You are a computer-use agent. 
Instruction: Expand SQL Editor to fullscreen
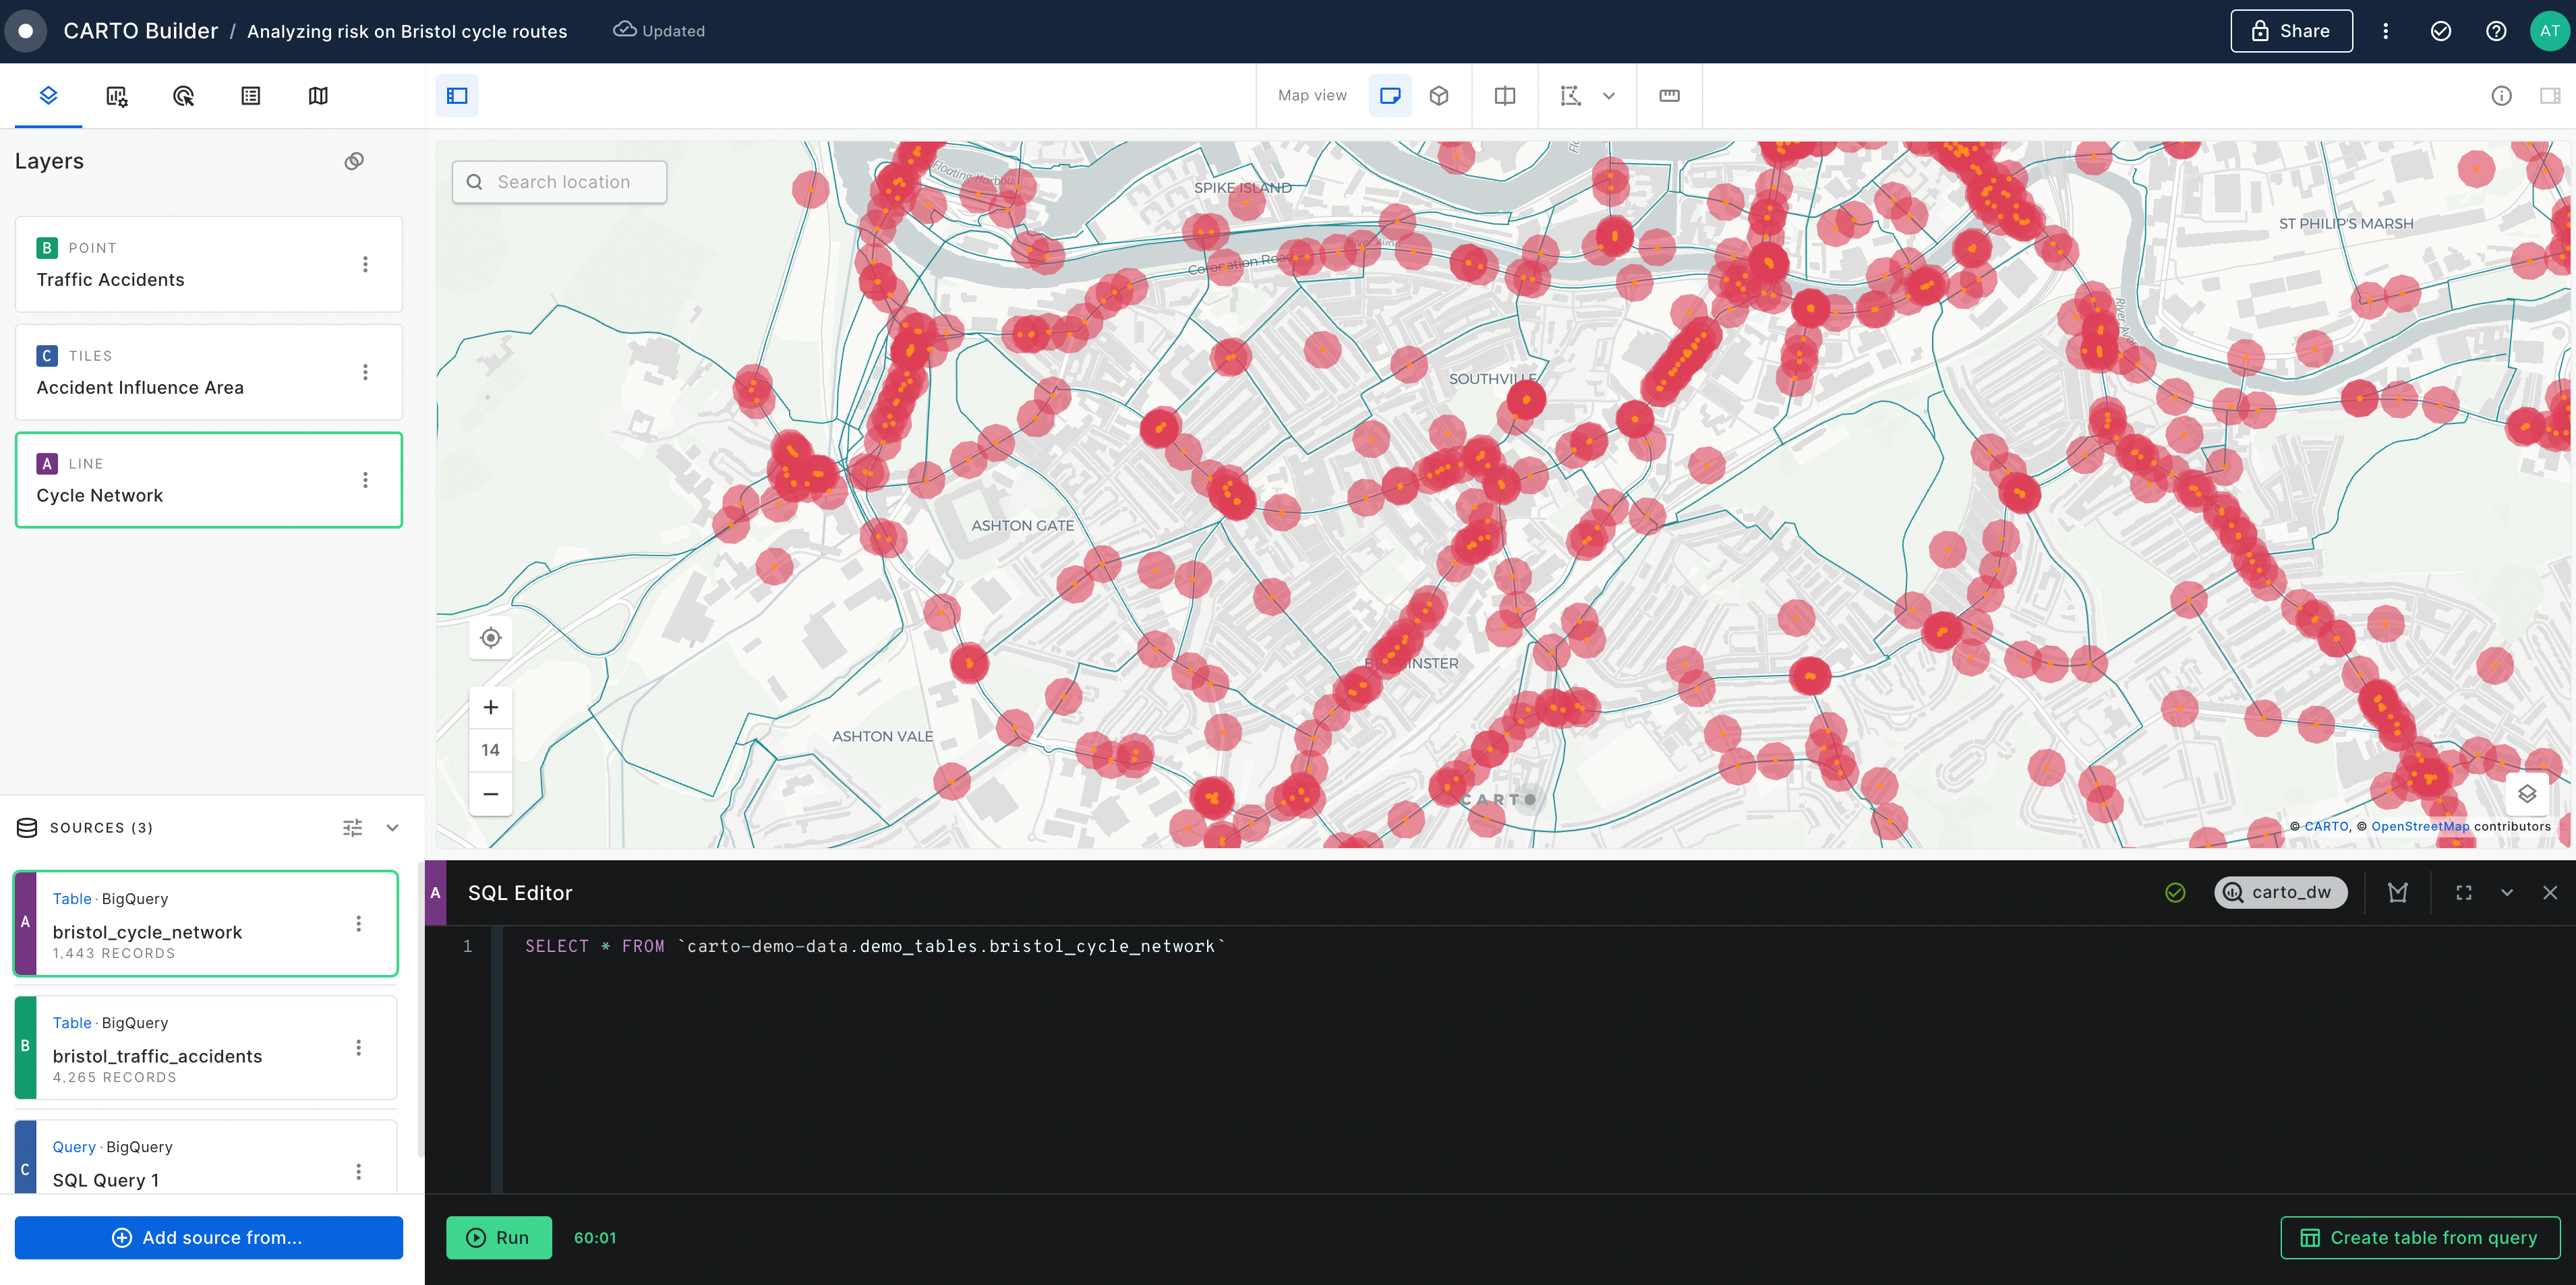pyautogui.click(x=2464, y=892)
